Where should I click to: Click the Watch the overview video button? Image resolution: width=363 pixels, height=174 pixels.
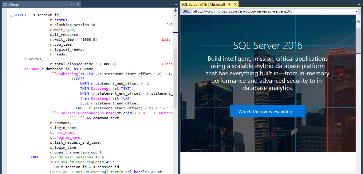click(x=268, y=111)
